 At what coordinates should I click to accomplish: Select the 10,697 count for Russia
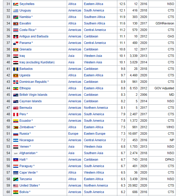click(133, 134)
